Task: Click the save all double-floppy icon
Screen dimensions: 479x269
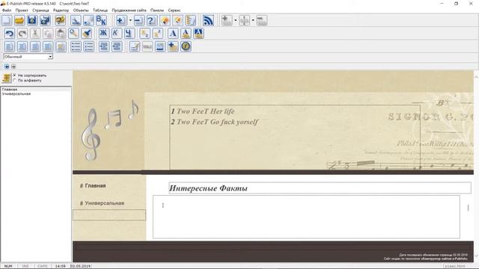Action: (x=45, y=20)
